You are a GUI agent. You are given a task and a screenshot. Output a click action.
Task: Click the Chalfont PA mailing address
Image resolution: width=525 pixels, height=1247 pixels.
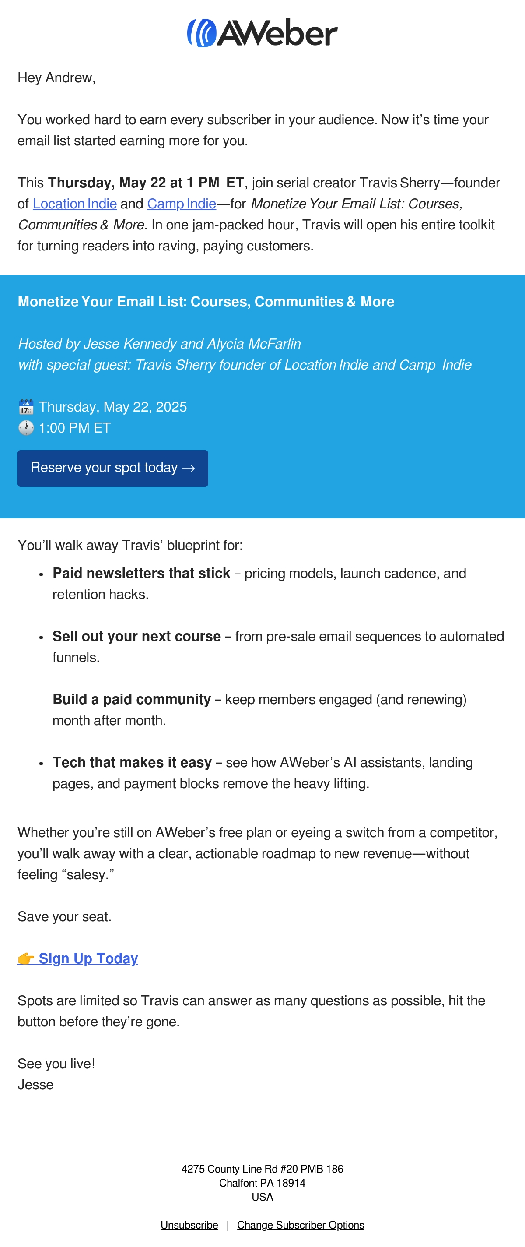pyautogui.click(x=262, y=1183)
